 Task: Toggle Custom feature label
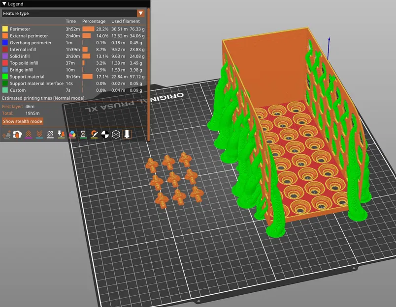tap(18, 90)
